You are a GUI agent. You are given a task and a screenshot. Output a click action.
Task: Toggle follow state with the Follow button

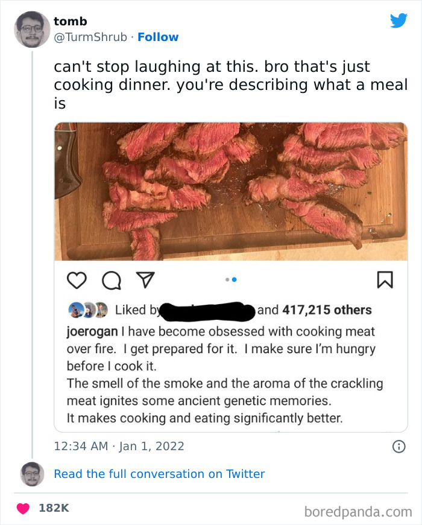coord(158,37)
